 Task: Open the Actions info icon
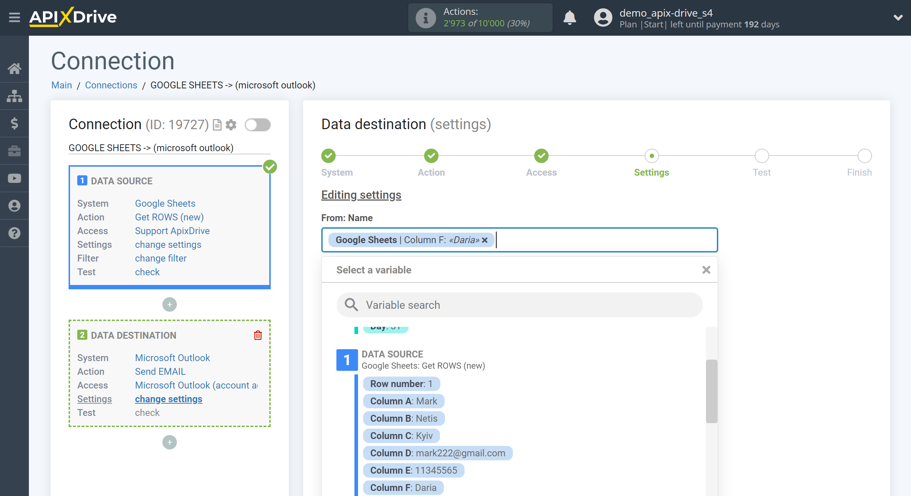point(426,18)
